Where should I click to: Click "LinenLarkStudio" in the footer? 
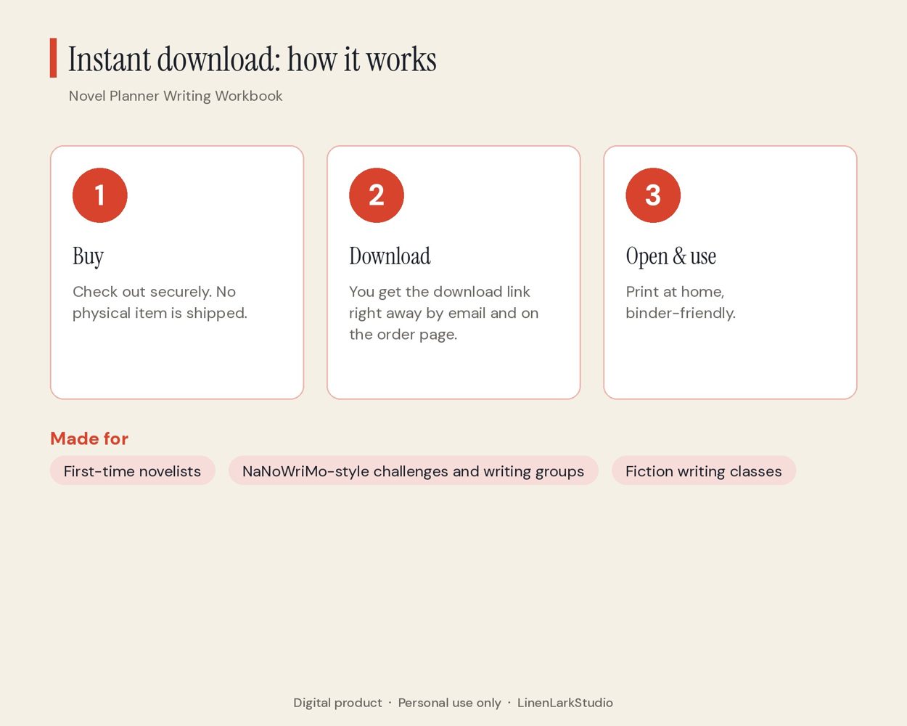click(565, 703)
